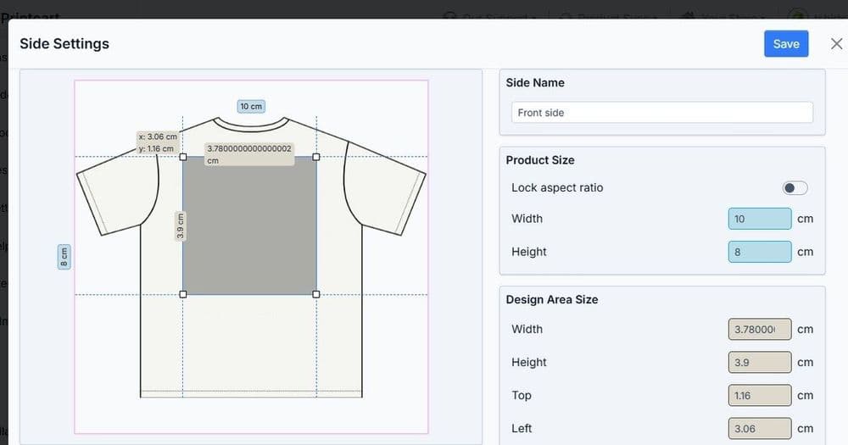Grab the top-left design area handle
848x445 pixels.
(183, 157)
